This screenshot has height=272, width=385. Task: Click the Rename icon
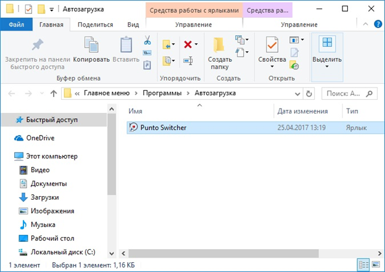pyautogui.click(x=188, y=60)
